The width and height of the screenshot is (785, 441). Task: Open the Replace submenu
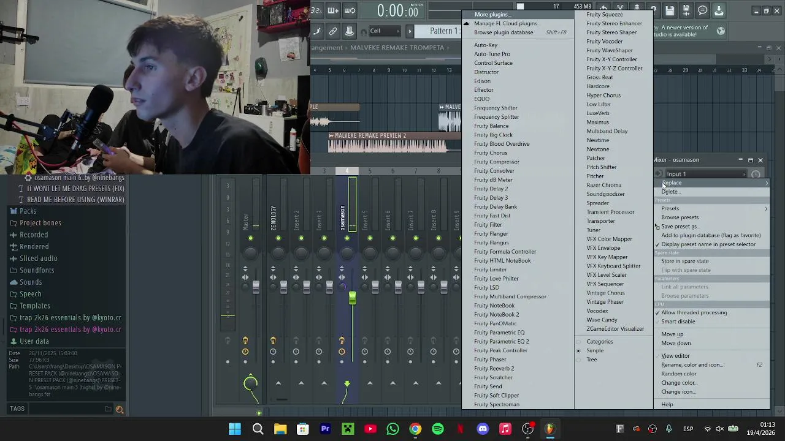(x=711, y=183)
